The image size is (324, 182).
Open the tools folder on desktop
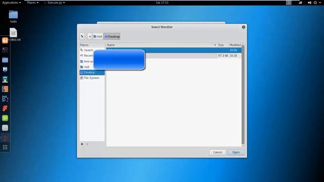[14, 17]
